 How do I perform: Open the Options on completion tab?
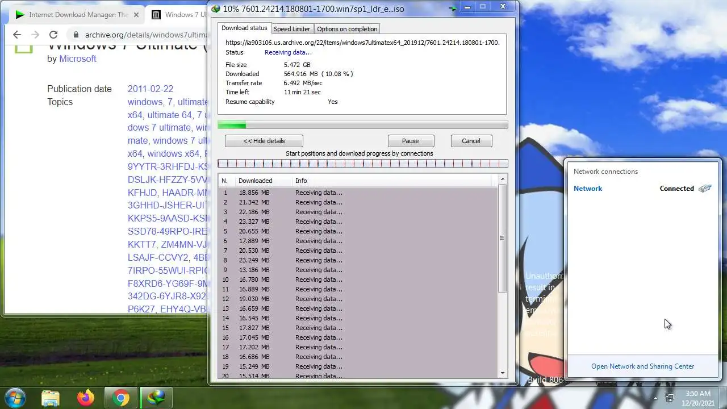[347, 29]
